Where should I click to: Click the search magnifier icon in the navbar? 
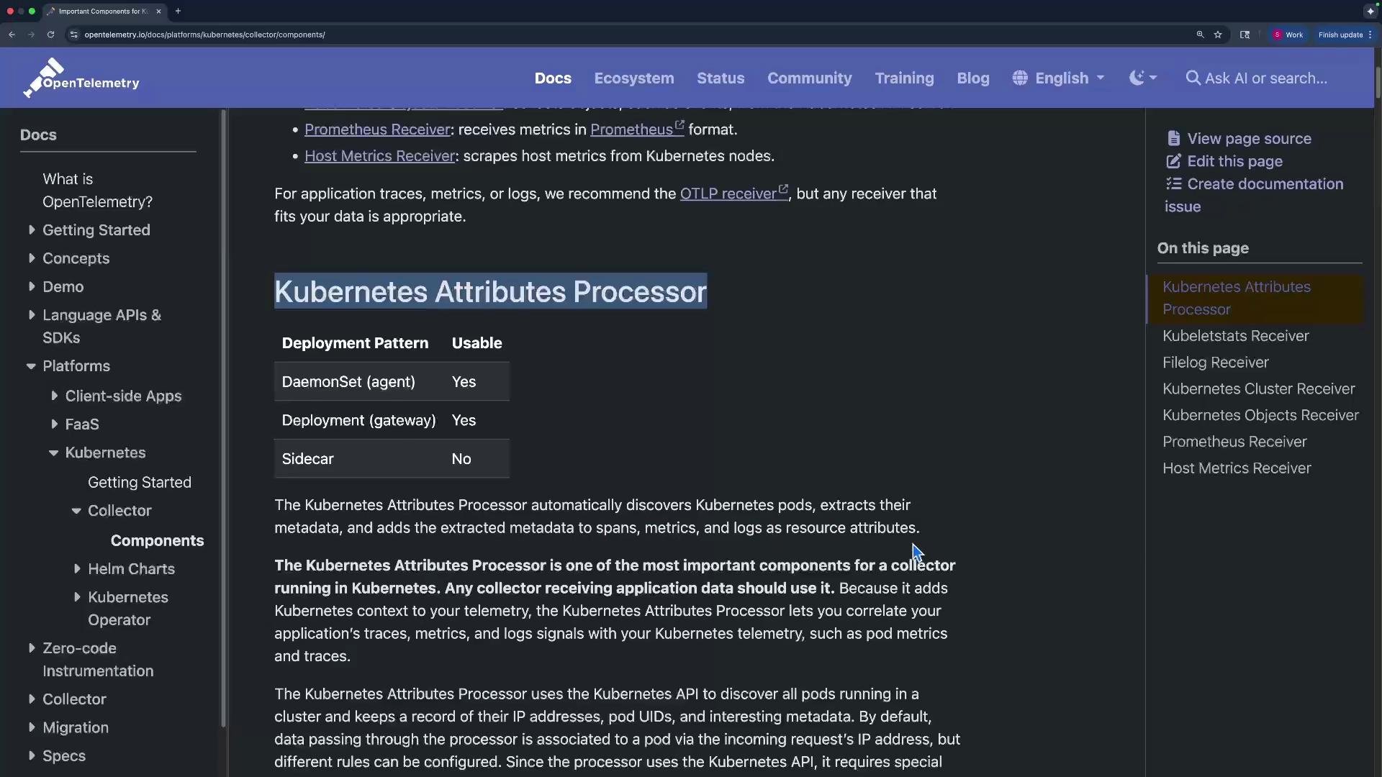click(1193, 78)
